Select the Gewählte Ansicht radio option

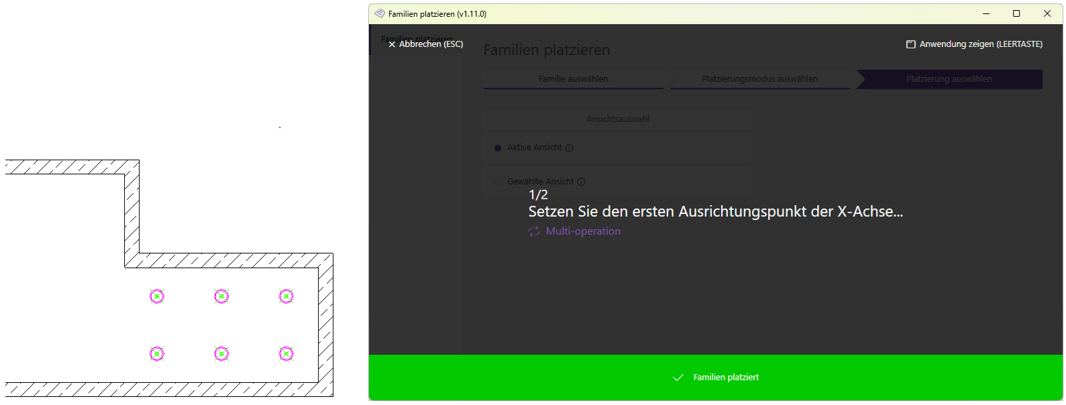coord(498,182)
